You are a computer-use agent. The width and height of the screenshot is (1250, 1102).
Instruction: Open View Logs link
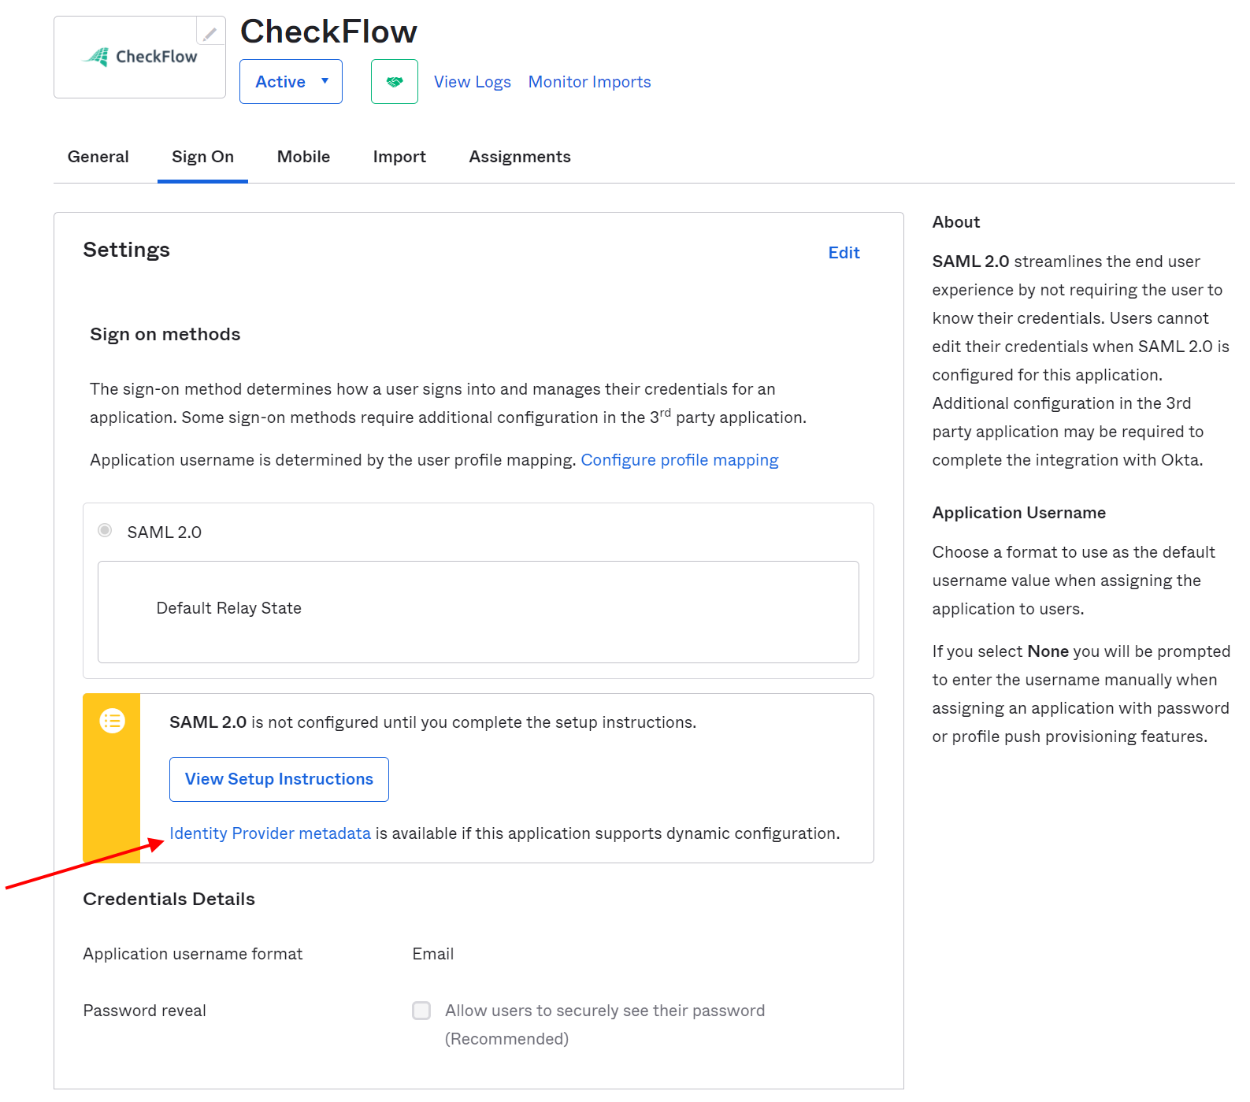click(x=473, y=82)
